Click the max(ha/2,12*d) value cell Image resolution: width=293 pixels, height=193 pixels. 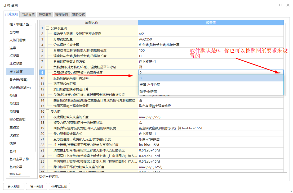(211, 167)
